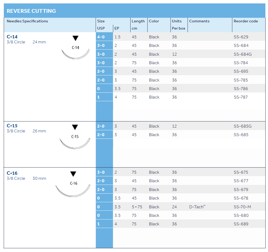Open reorder code SS-70-M
The height and width of the screenshot is (252, 268).
[x=242, y=207]
